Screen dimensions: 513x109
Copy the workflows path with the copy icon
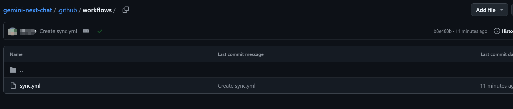pyautogui.click(x=126, y=10)
